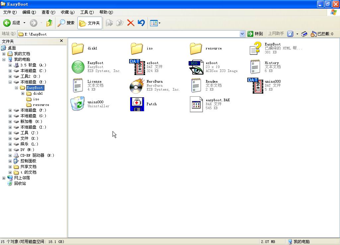Screen dimensions: 340x245
Task: Open the File (文件) menu
Action: (10, 12)
